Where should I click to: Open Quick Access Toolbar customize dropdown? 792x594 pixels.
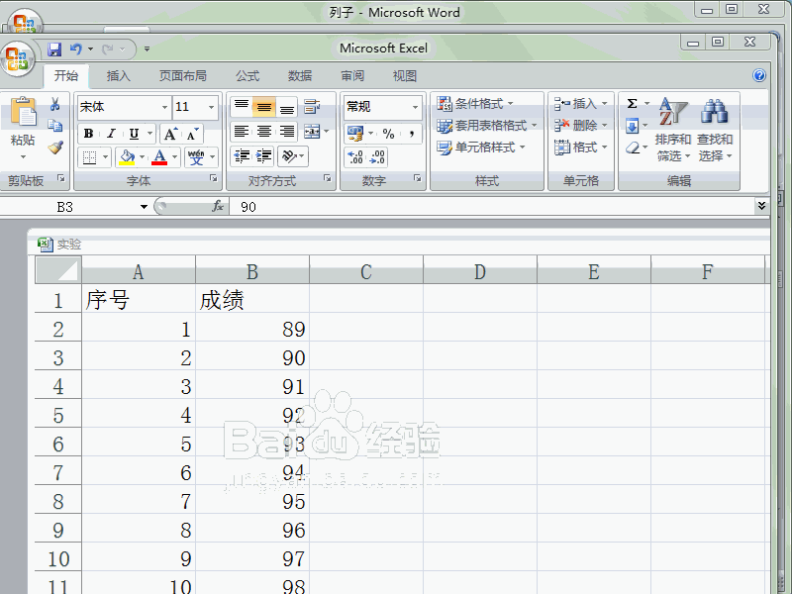(x=147, y=49)
